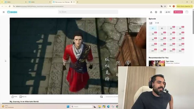This screenshot has width=194, height=109.
Task: Select episode E15
Action: 171,45
